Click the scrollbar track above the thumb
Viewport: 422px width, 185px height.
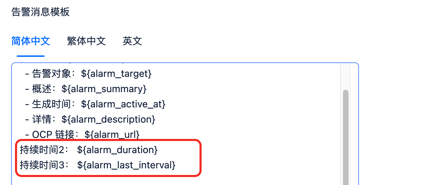click(345, 77)
